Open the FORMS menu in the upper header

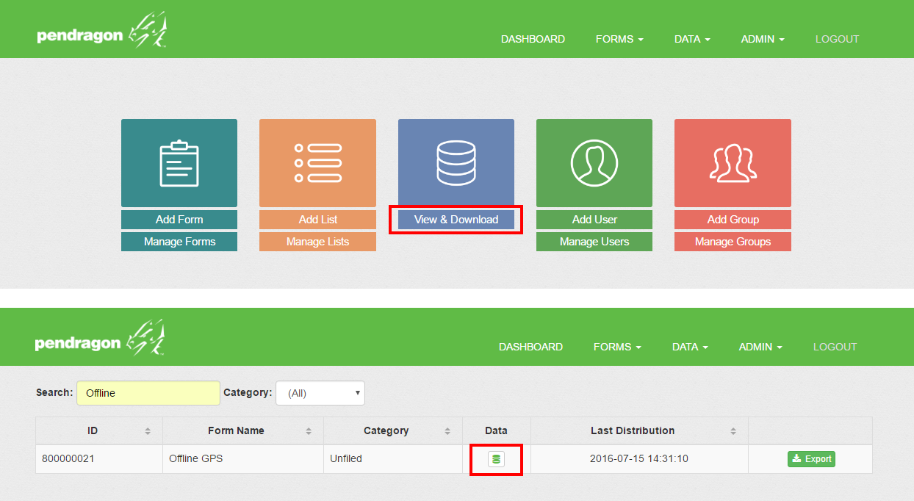tap(619, 39)
